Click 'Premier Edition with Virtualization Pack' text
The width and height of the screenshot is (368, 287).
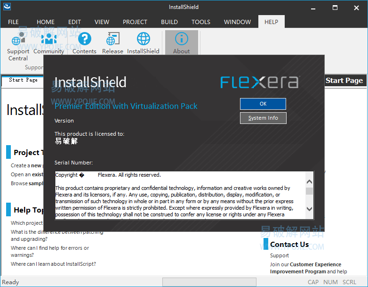(126, 106)
